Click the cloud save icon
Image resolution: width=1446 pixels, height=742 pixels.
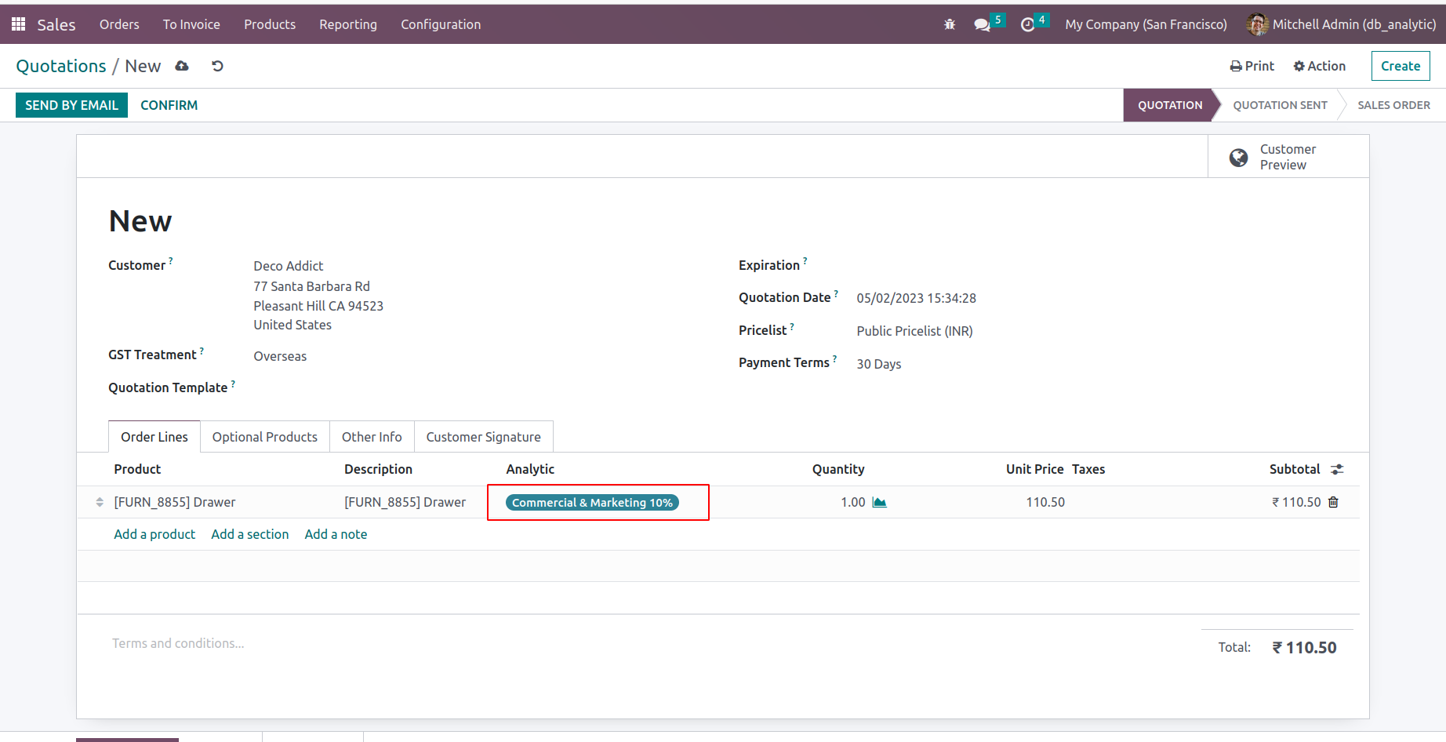pyautogui.click(x=182, y=67)
